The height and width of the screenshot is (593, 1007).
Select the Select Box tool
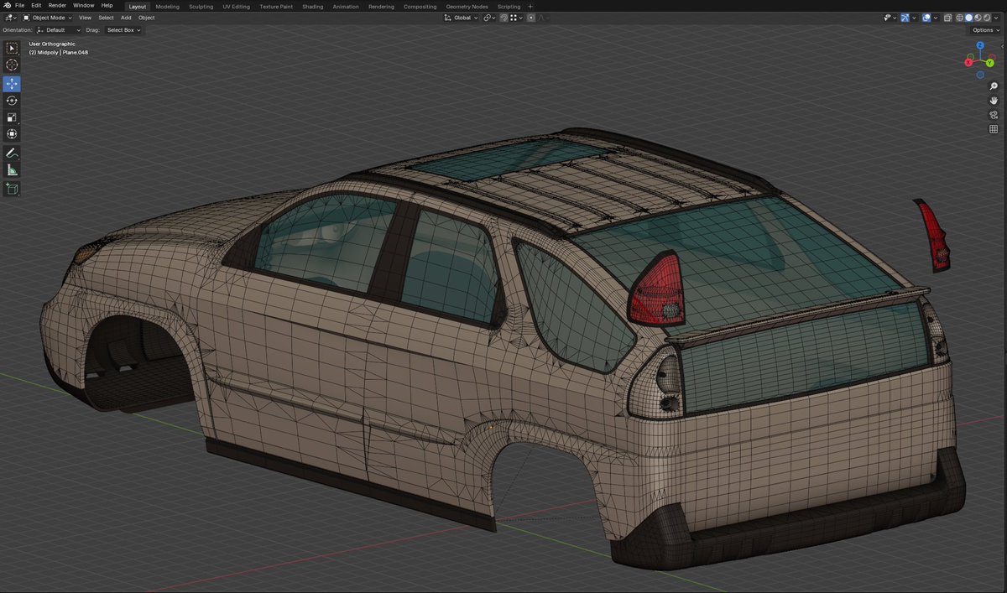click(12, 48)
